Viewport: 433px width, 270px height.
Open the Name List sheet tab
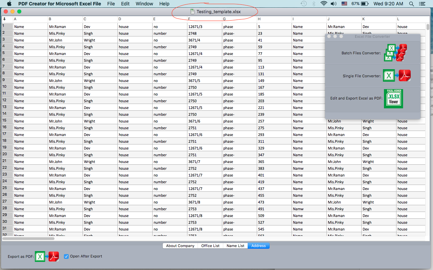[235, 246]
